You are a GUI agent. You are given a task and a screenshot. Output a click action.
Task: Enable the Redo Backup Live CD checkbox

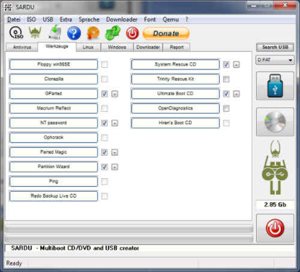tap(104, 196)
